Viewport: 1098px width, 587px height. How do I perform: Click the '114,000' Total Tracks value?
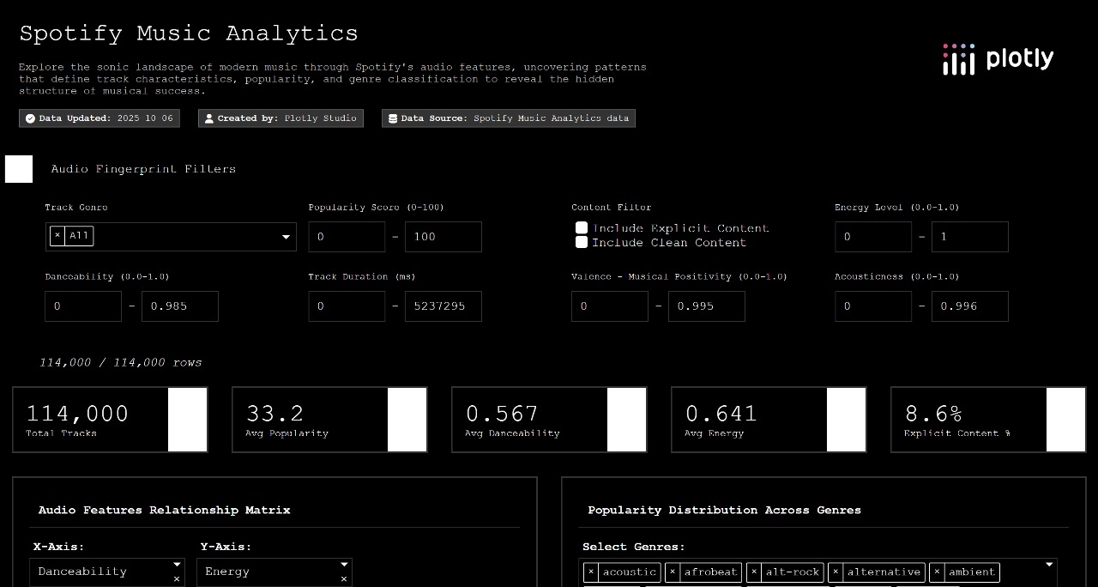[77, 414]
